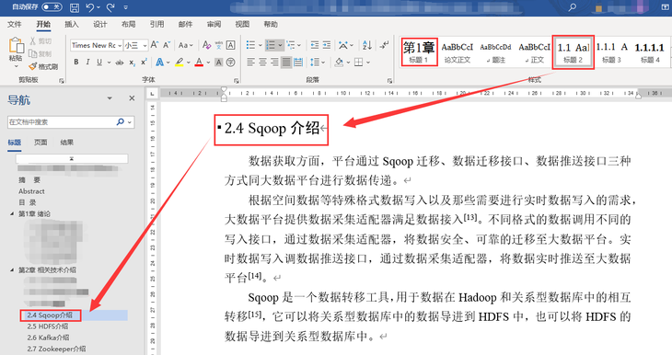The image size is (672, 355).
Task: Switch to the 页面 Pages tab in navigation
Action: tap(41, 143)
